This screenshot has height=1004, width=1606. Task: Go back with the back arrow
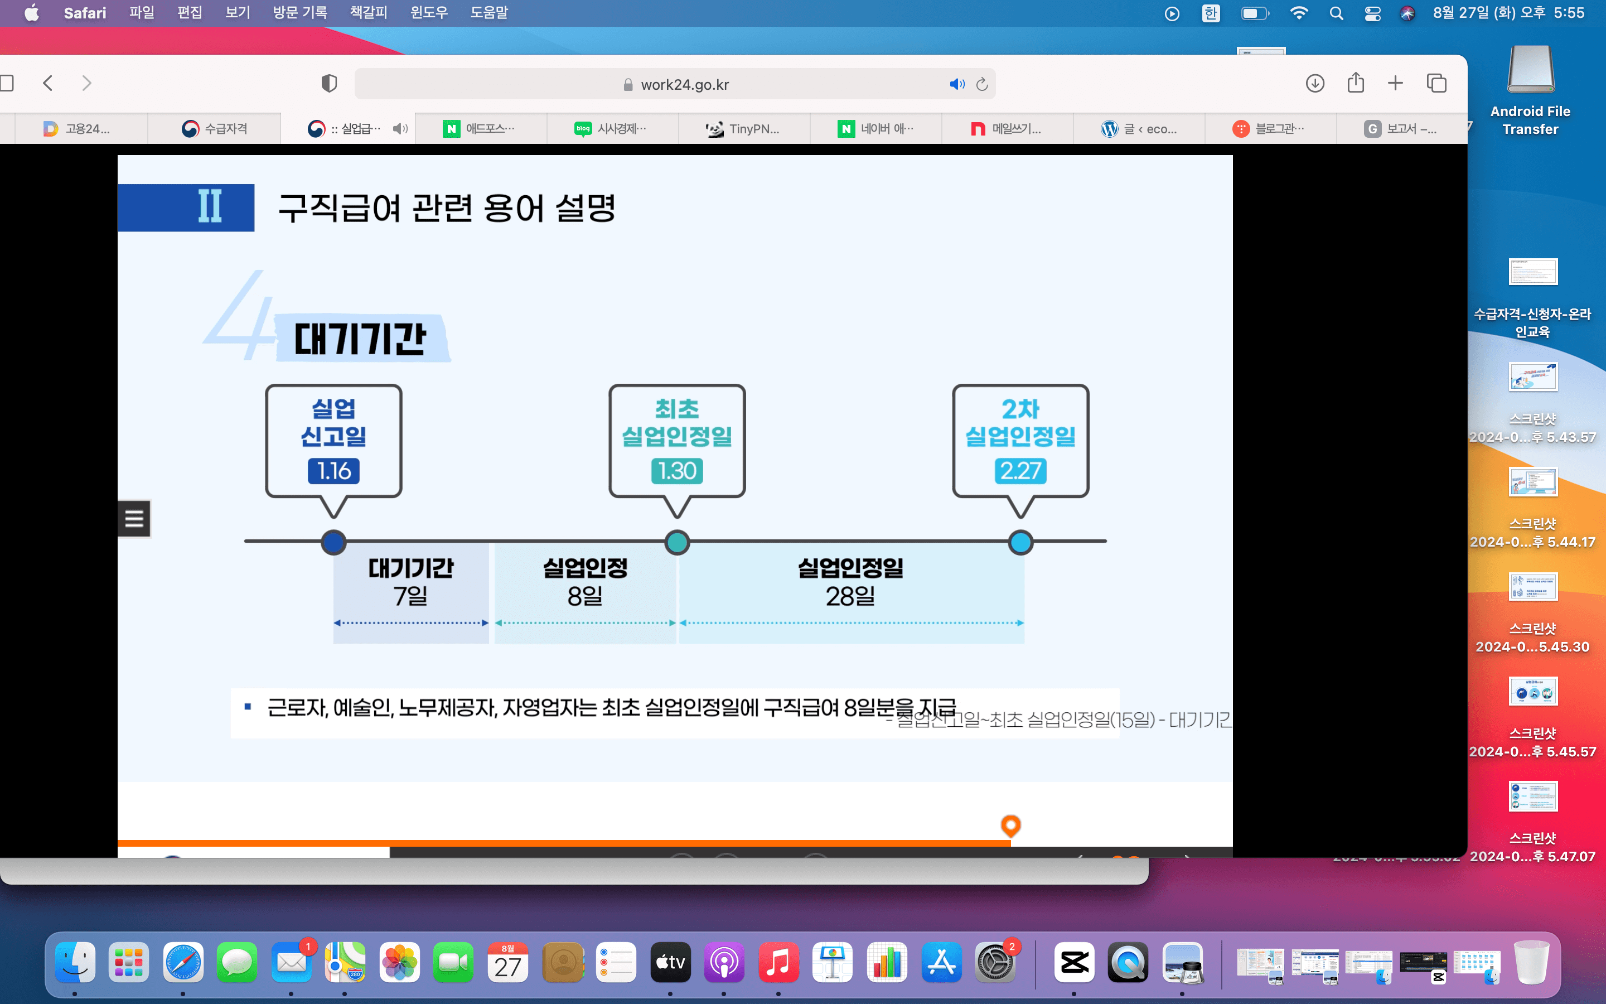click(x=48, y=84)
